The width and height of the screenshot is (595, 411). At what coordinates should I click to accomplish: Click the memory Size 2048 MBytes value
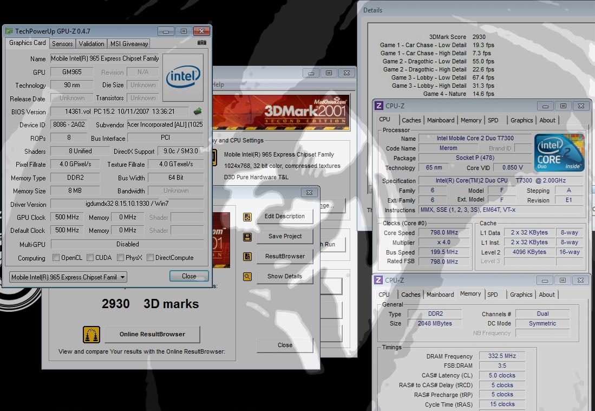(x=435, y=323)
